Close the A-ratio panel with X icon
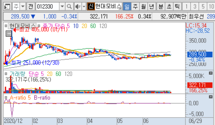Image resolution: width=215 pixels, height=125 pixels. (x=210, y=97)
